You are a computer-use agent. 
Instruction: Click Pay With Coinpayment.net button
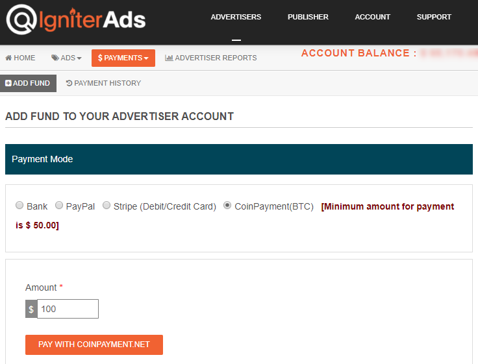coord(94,345)
